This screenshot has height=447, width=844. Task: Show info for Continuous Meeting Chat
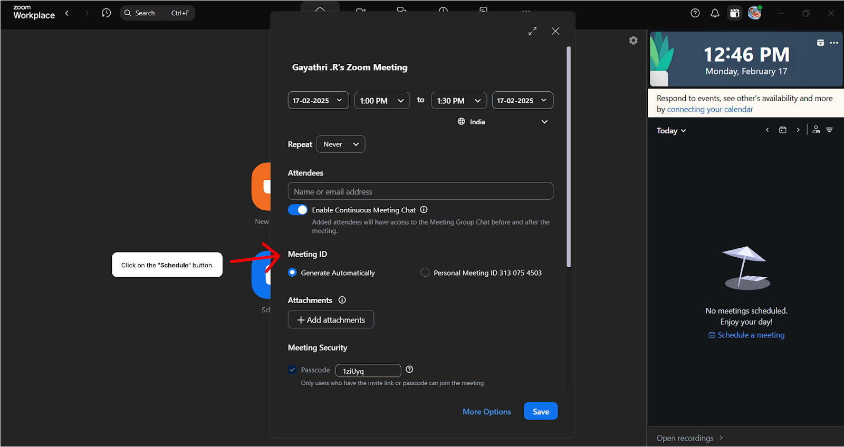coord(424,210)
